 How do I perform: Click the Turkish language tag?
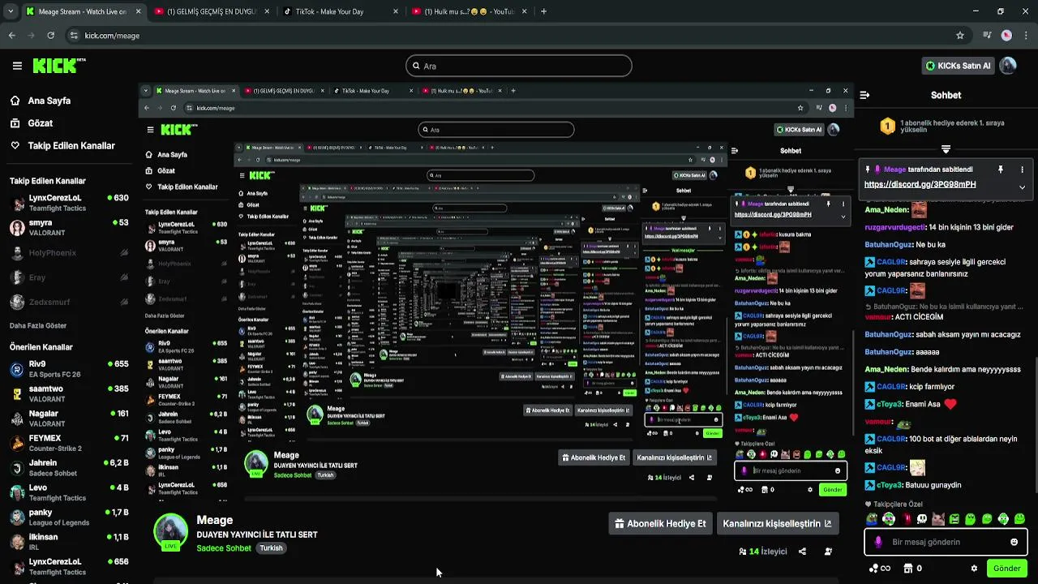271,548
